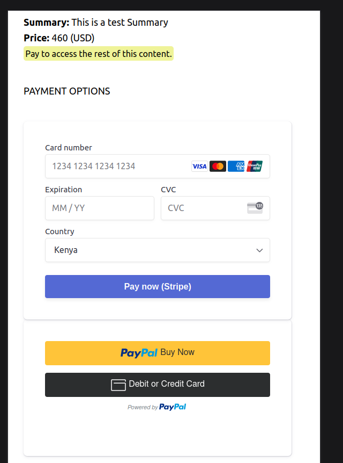Focus the MM / YY expiration field
The width and height of the screenshot is (343, 463).
[x=99, y=208]
